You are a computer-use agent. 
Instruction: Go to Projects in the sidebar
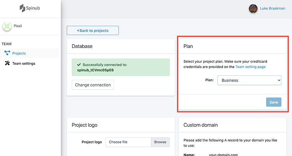tap(19, 53)
